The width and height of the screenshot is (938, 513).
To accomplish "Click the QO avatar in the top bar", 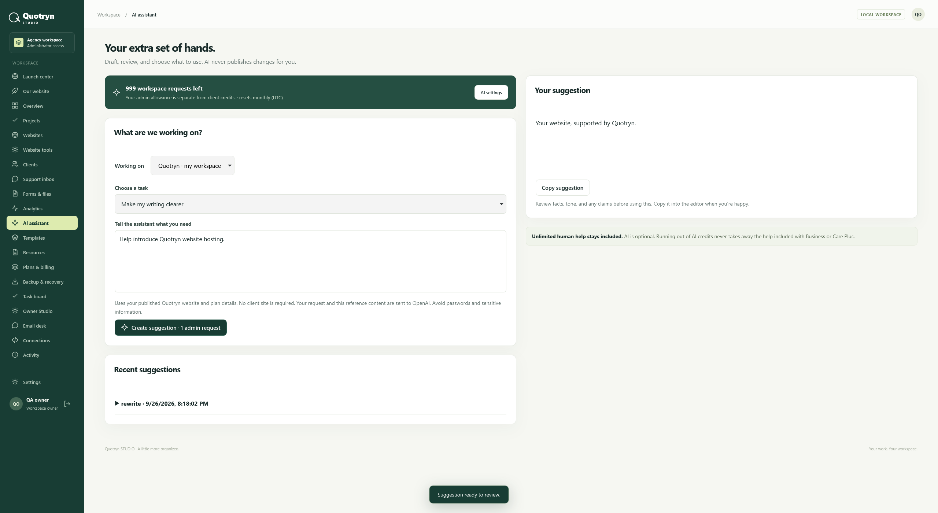I will [x=918, y=15].
